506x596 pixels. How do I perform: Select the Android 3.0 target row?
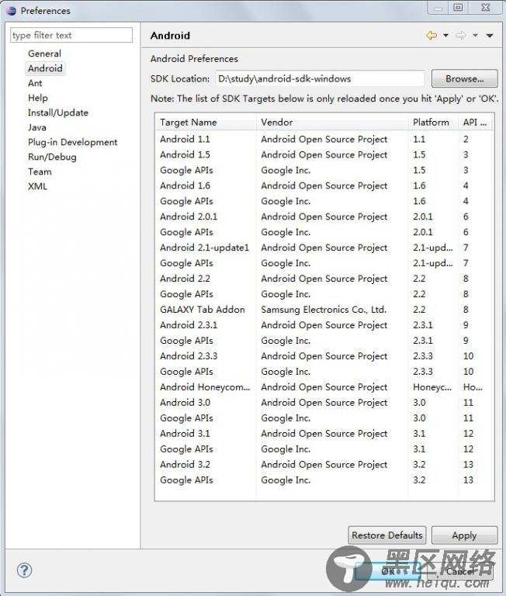click(x=324, y=403)
